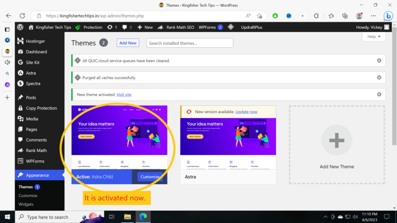
Task: Open the WordPress logo menu
Action: coord(20,27)
